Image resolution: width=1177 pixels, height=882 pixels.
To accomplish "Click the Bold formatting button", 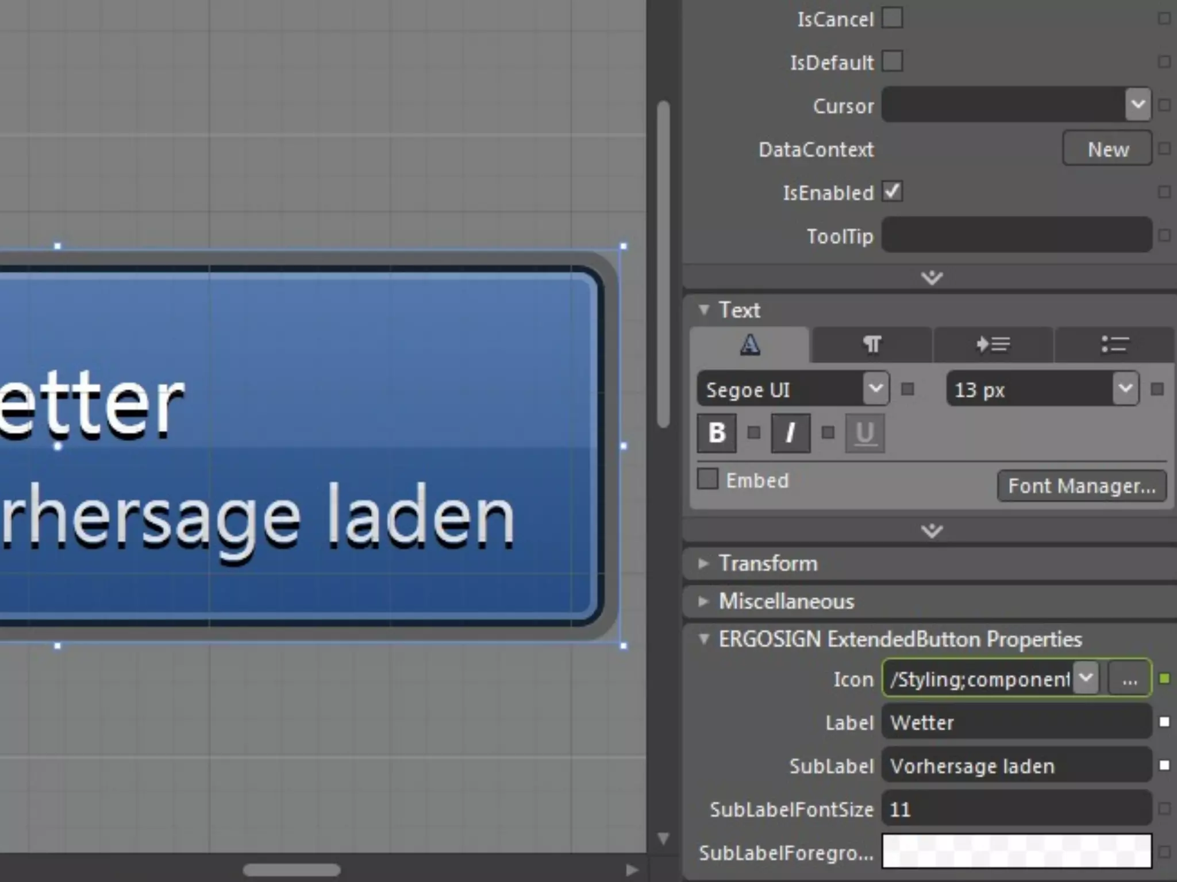I will (x=716, y=433).
